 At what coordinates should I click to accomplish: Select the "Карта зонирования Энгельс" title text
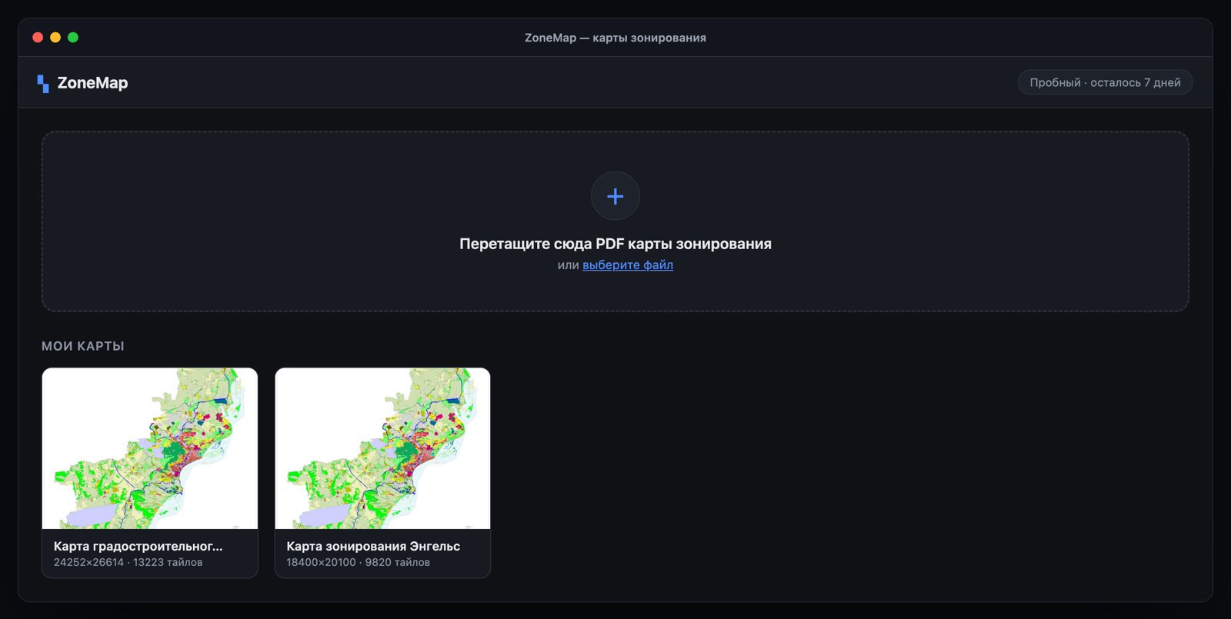coord(373,546)
